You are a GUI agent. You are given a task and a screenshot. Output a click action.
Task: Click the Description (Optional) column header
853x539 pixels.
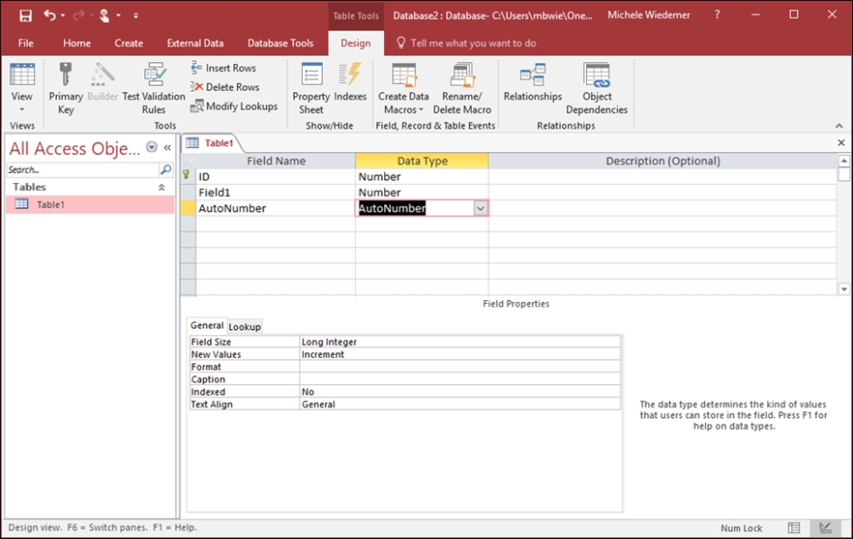[x=663, y=161]
